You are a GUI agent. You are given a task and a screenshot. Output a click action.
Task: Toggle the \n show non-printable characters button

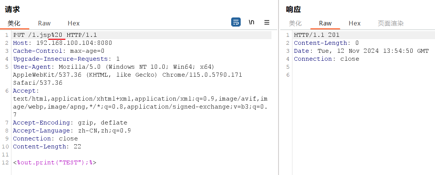pyautogui.click(x=251, y=22)
